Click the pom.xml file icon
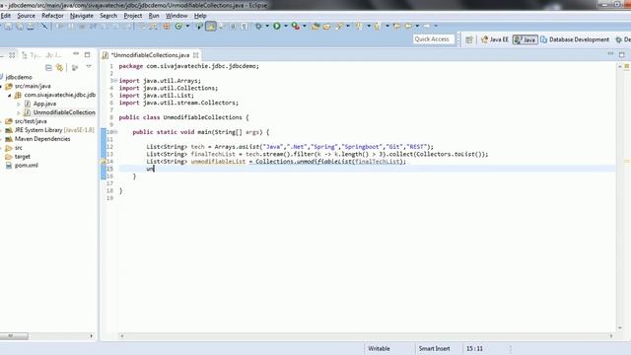 tap(9, 166)
